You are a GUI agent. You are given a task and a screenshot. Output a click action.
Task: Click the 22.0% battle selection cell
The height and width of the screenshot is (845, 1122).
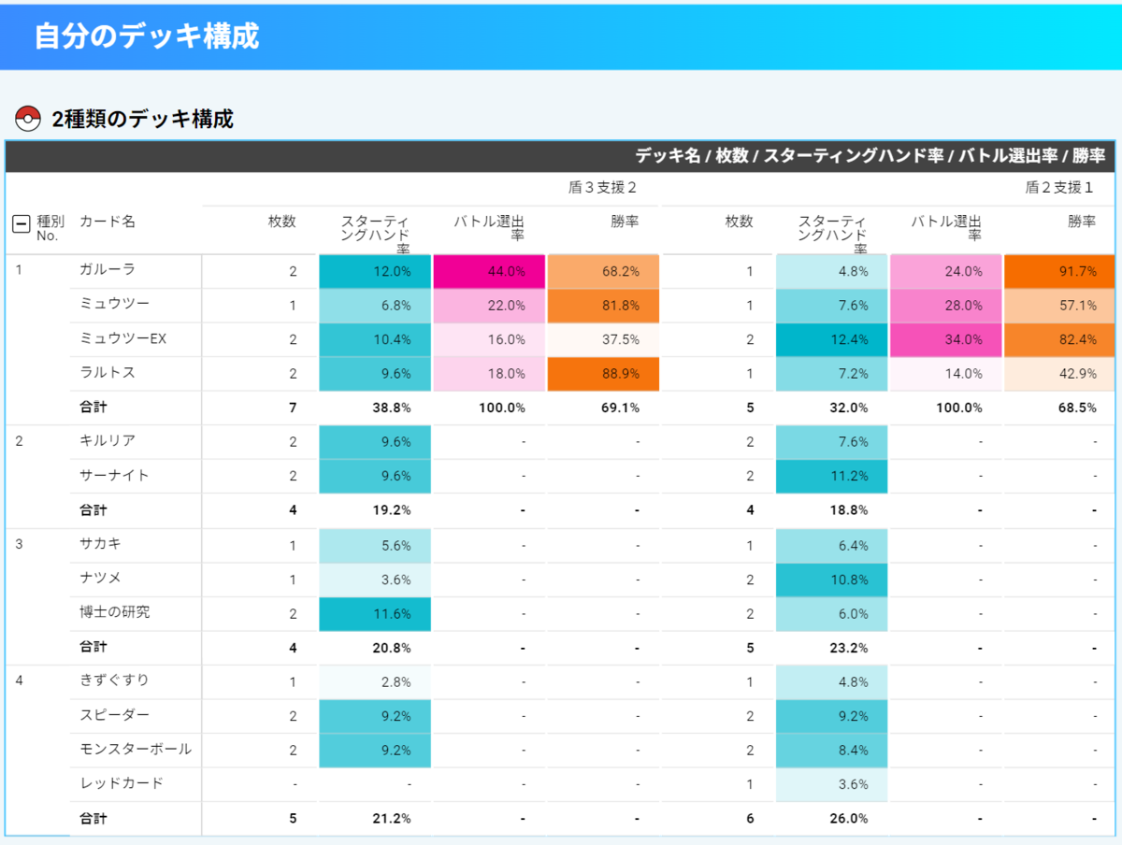point(489,306)
